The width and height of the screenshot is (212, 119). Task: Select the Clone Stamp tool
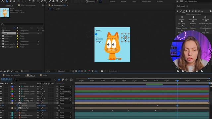[53, 1]
